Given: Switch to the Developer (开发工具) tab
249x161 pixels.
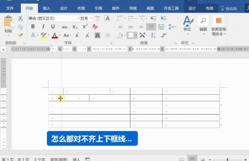Looking at the screenshot, I should [x=171, y=8].
